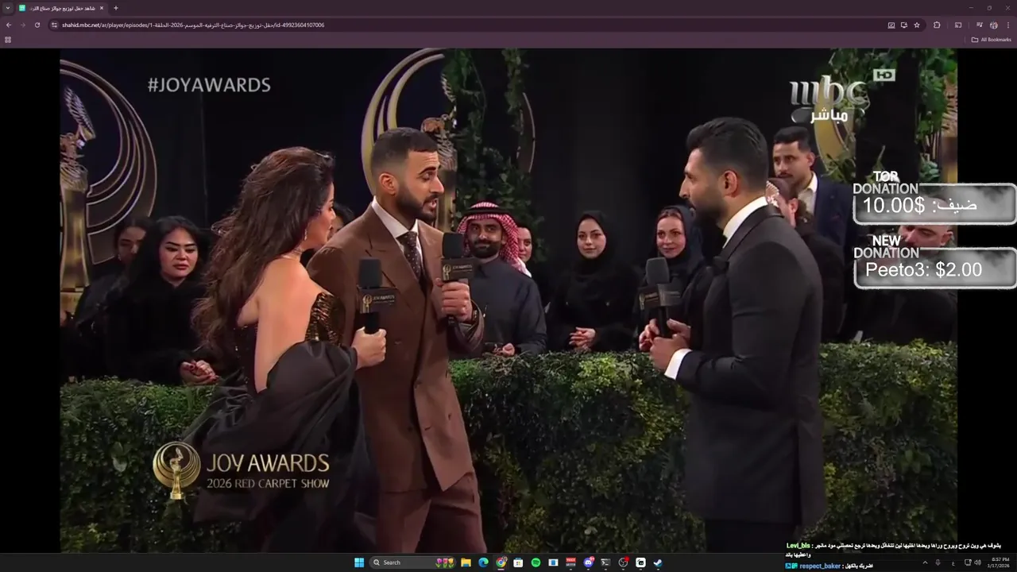The image size is (1017, 572).
Task: Click the Joy Awards video player
Action: pos(508,300)
